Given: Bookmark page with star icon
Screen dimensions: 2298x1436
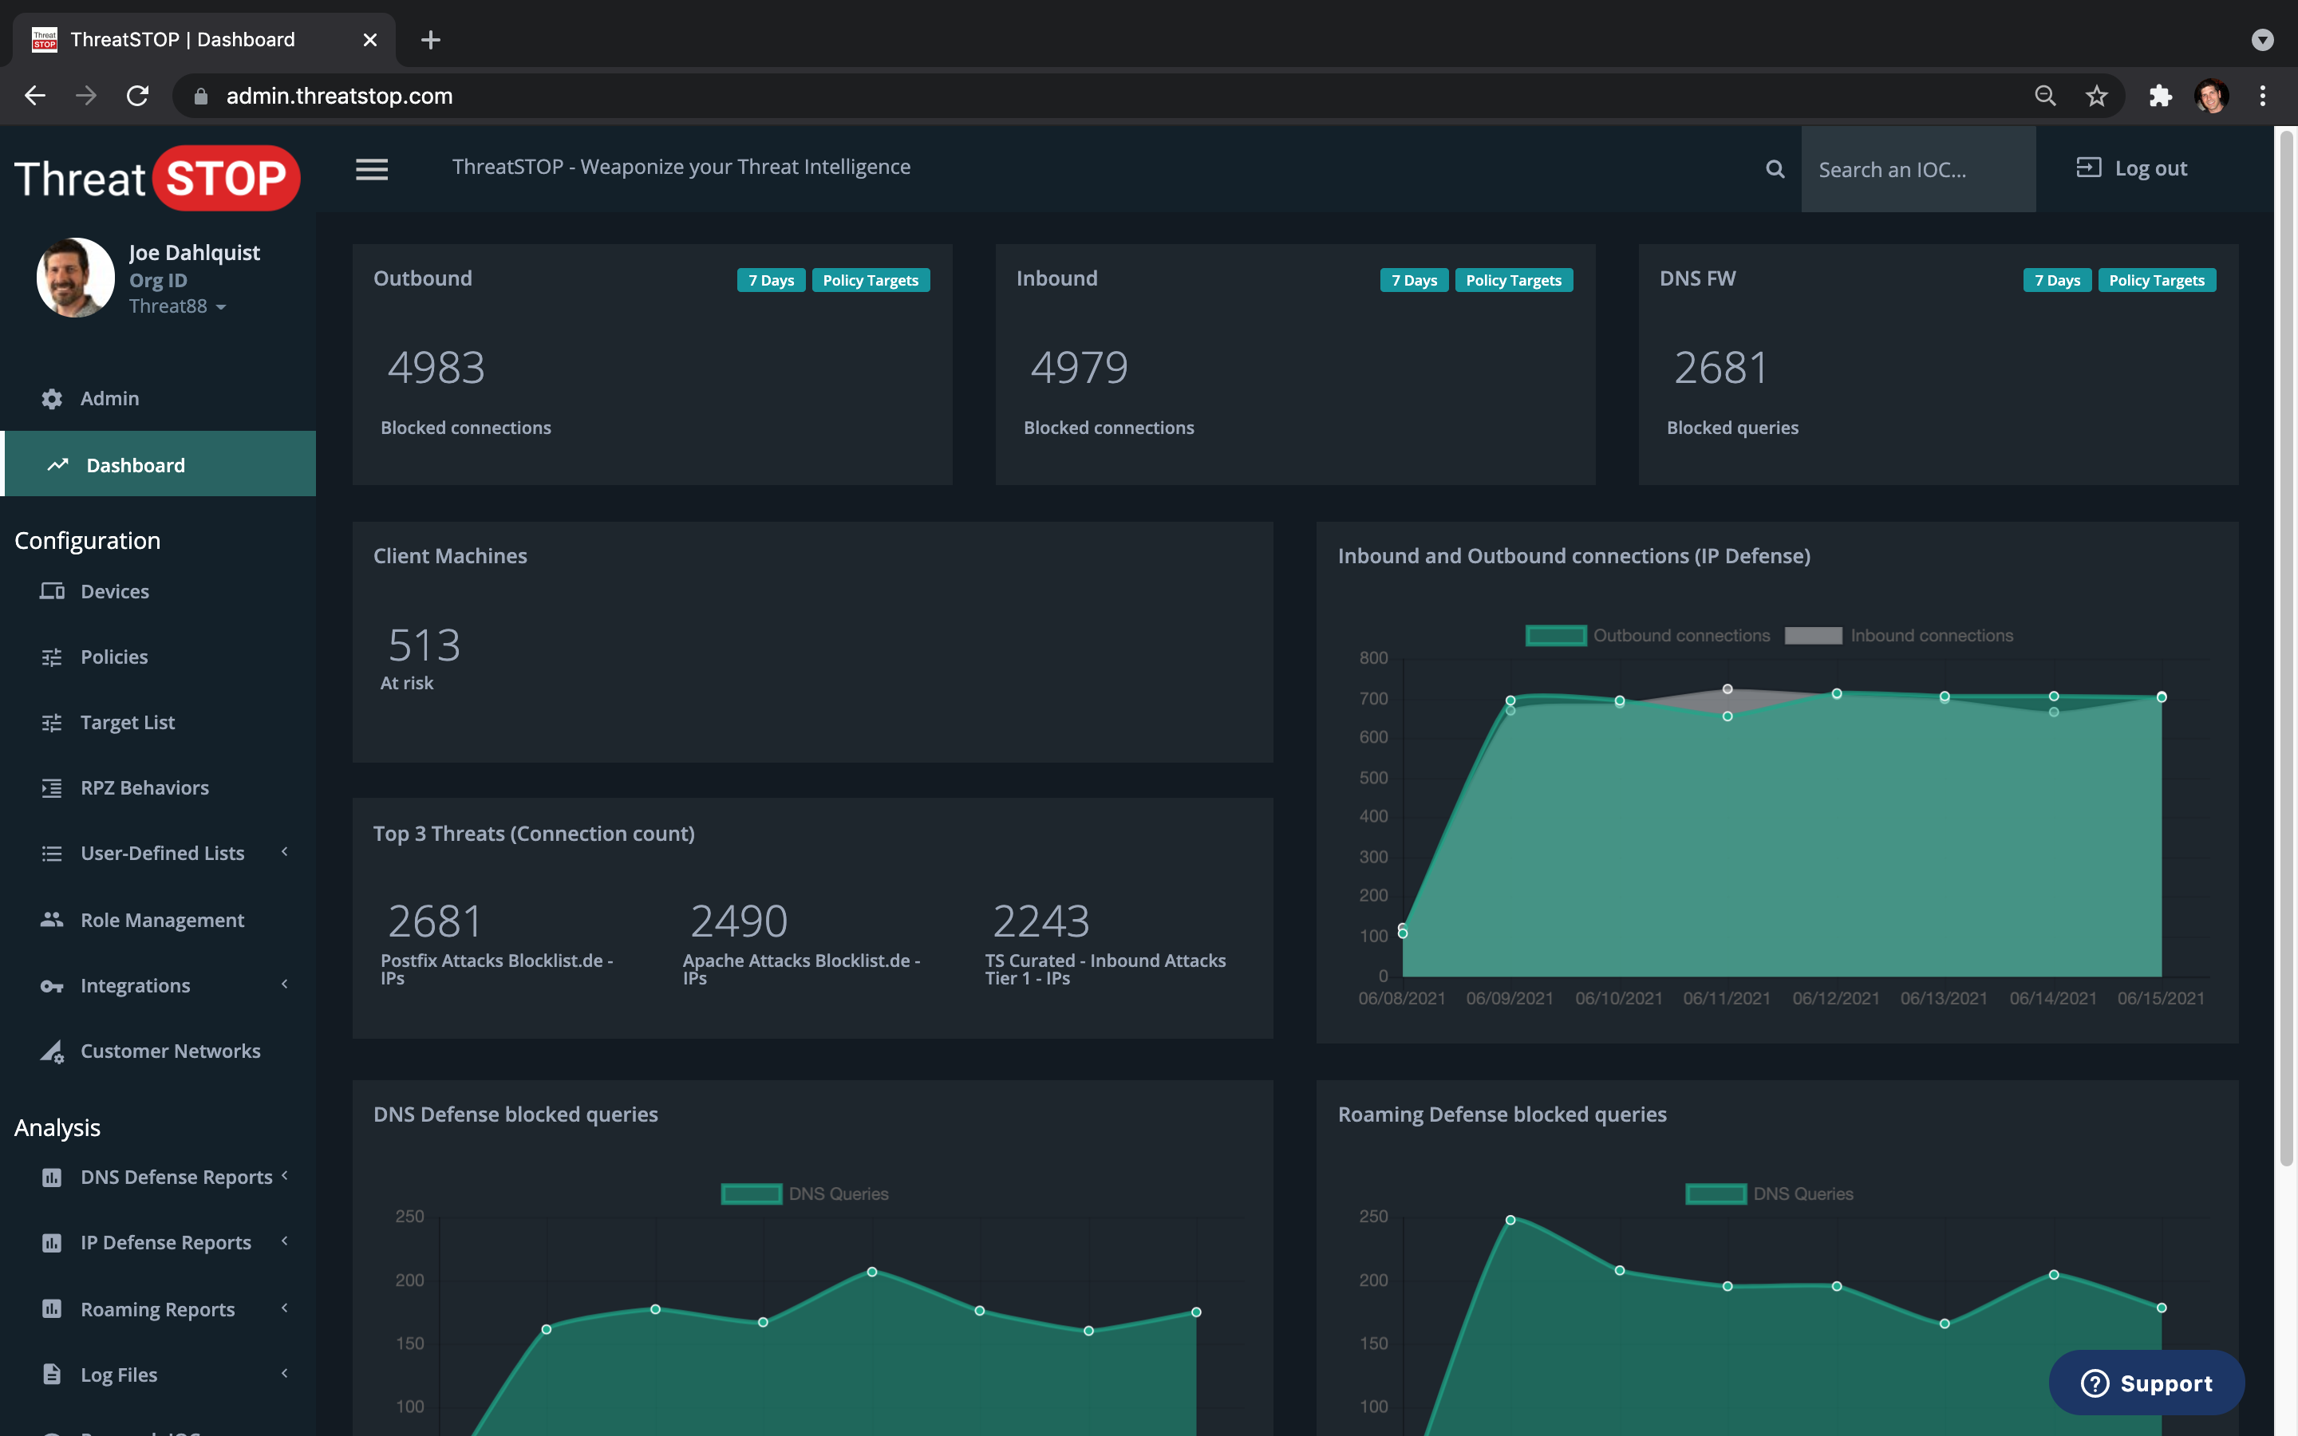Looking at the screenshot, I should [x=2096, y=96].
